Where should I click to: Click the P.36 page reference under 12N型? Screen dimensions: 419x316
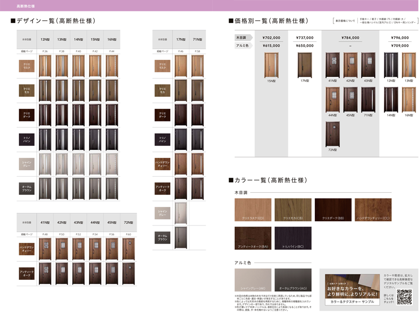45,51
